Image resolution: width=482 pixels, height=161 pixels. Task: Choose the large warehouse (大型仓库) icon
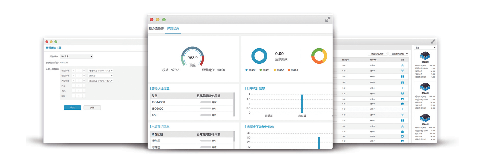click(425, 118)
